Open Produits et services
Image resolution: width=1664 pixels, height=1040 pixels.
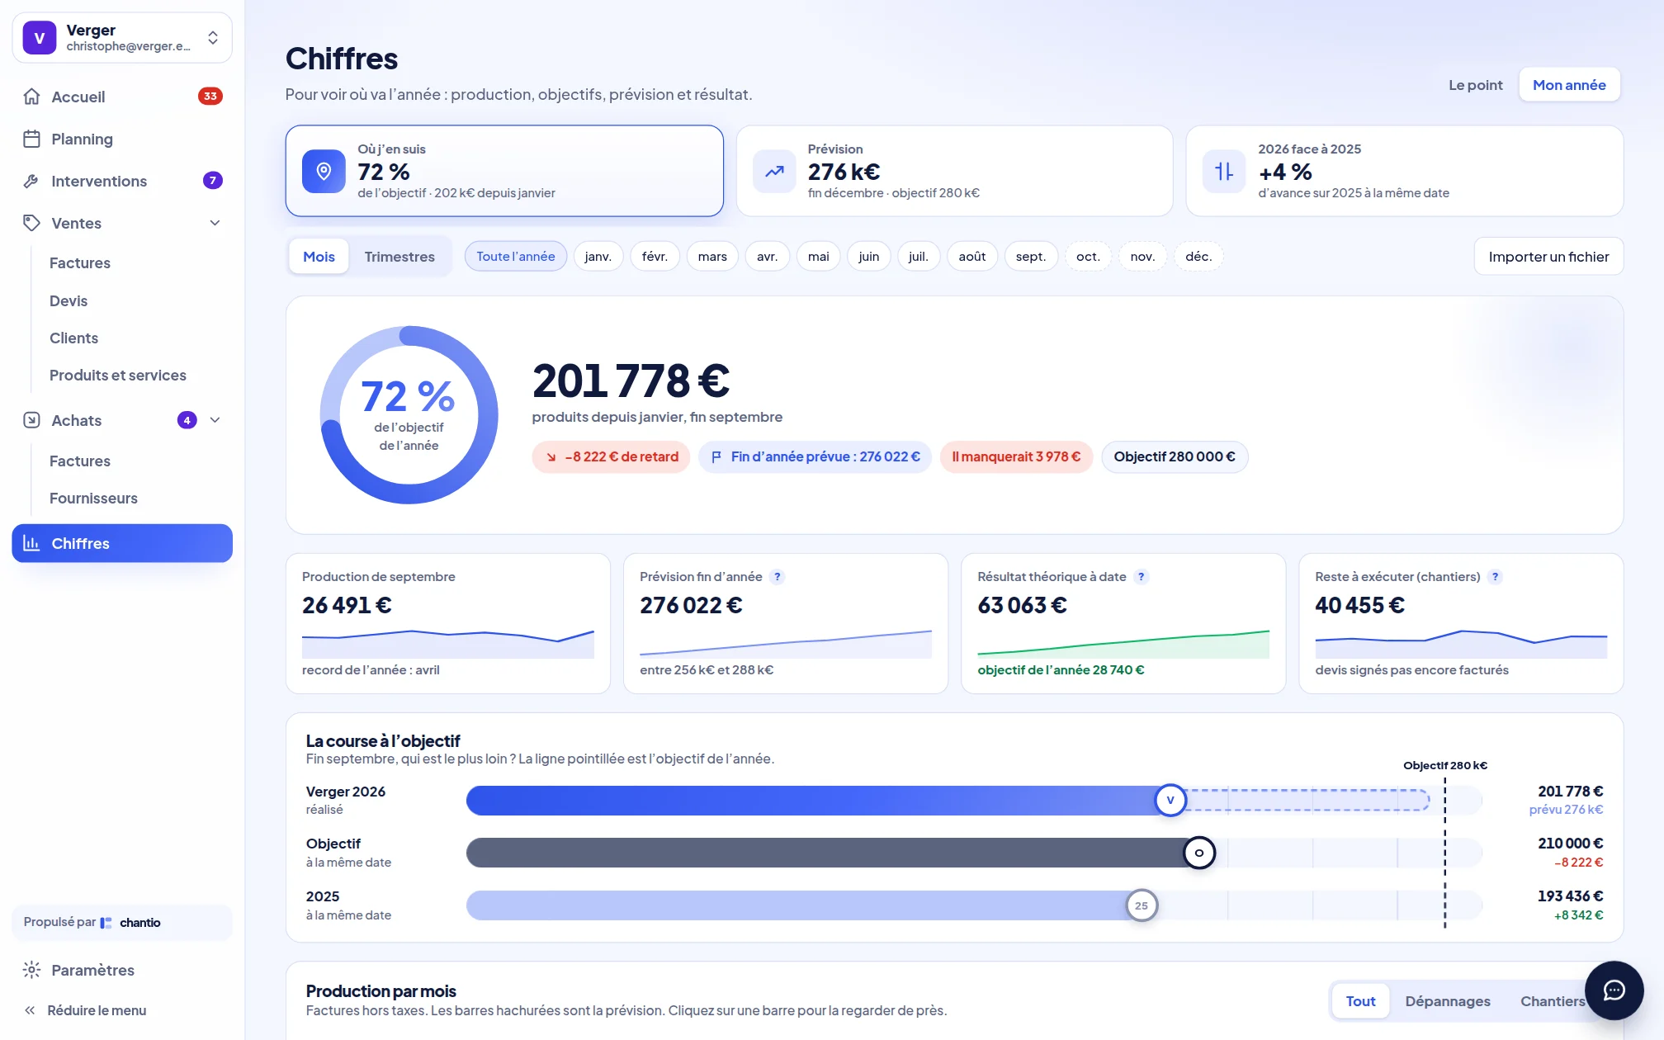point(118,376)
